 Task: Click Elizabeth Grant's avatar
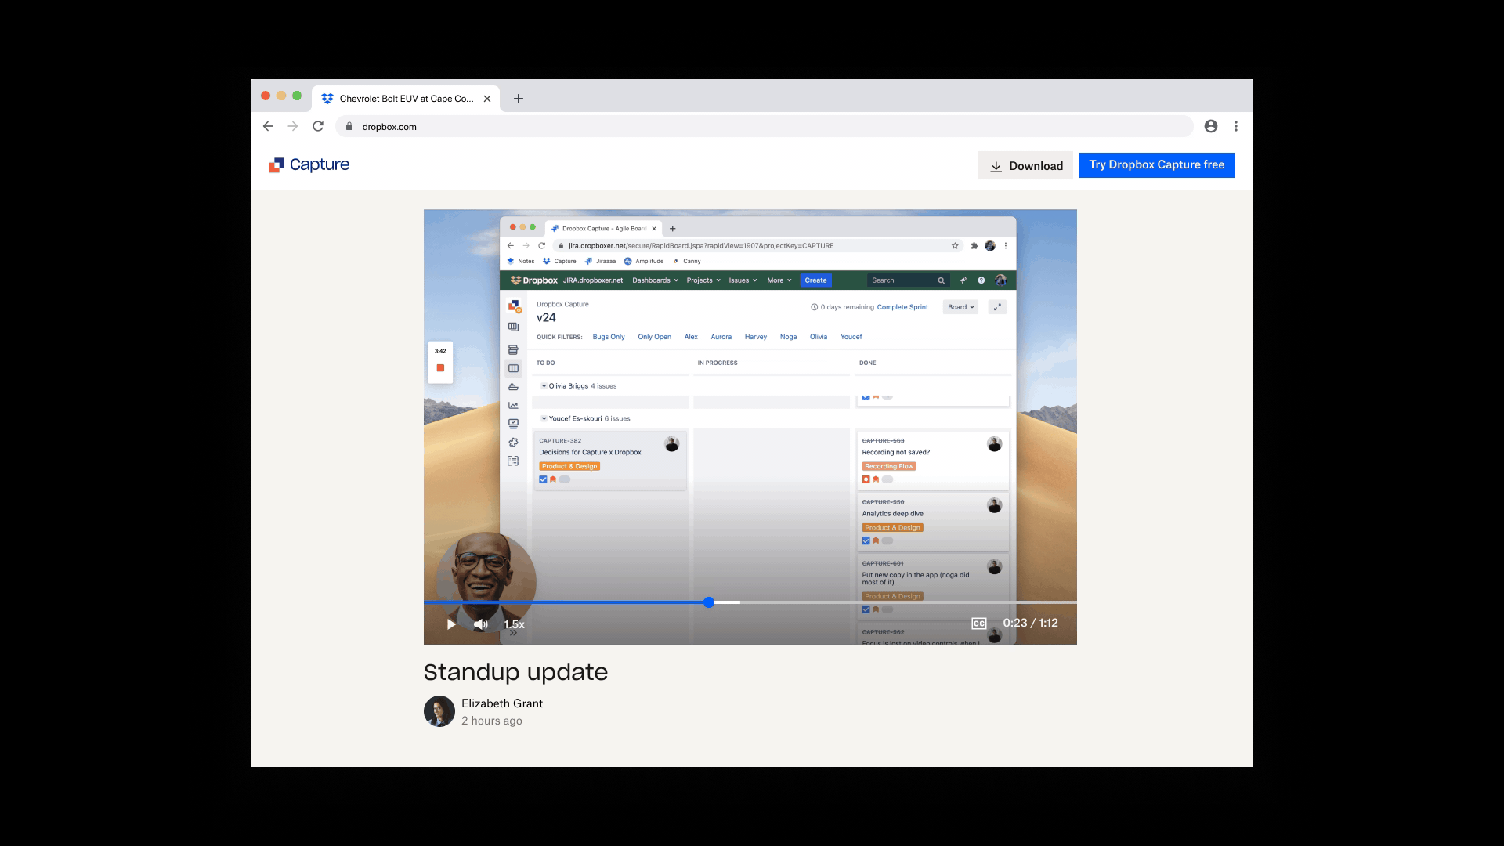tap(439, 711)
